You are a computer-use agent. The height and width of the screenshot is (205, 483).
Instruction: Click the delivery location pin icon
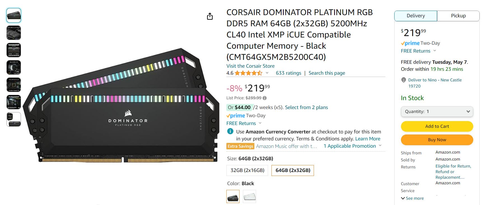[404, 80]
